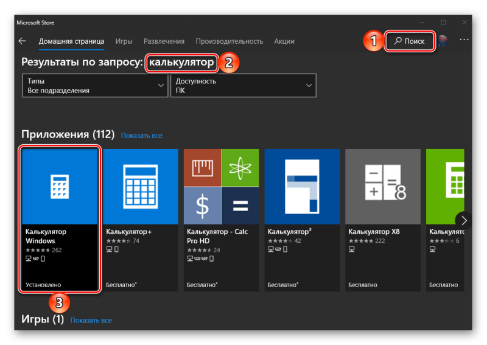487x345 pixels.
Task: Expand the Доступность dropdown
Action: (x=243, y=86)
